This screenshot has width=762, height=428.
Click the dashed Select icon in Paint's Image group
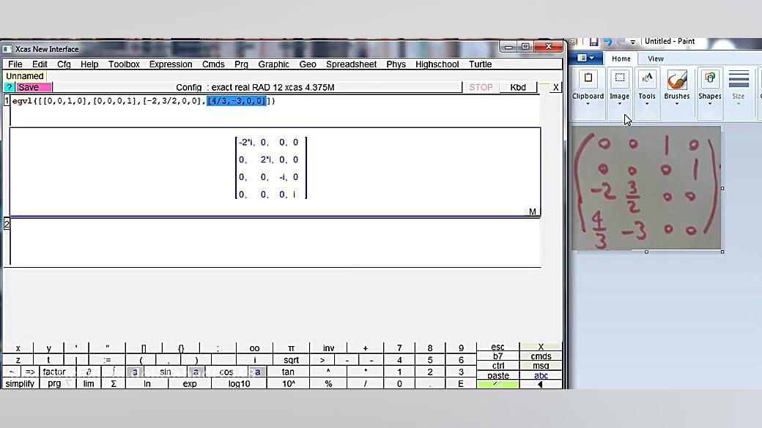(620, 78)
